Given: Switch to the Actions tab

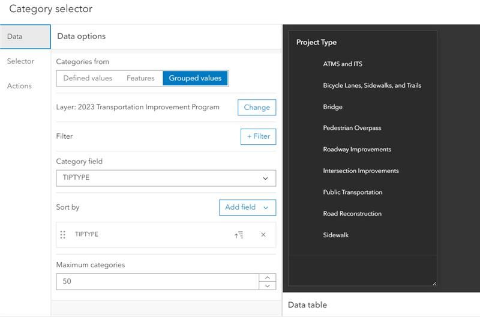Looking at the screenshot, I should [x=19, y=86].
